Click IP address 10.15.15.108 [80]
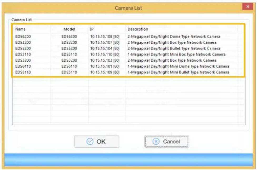The image size is (257, 170). click(105, 36)
